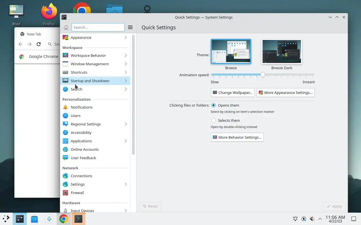The image size is (361, 225).
Task: Open the Firefox desktop shortcut
Action: click(x=49, y=14)
